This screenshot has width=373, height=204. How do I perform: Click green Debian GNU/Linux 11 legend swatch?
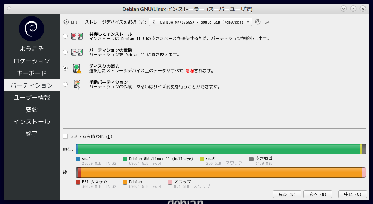pyautogui.click(x=125, y=159)
